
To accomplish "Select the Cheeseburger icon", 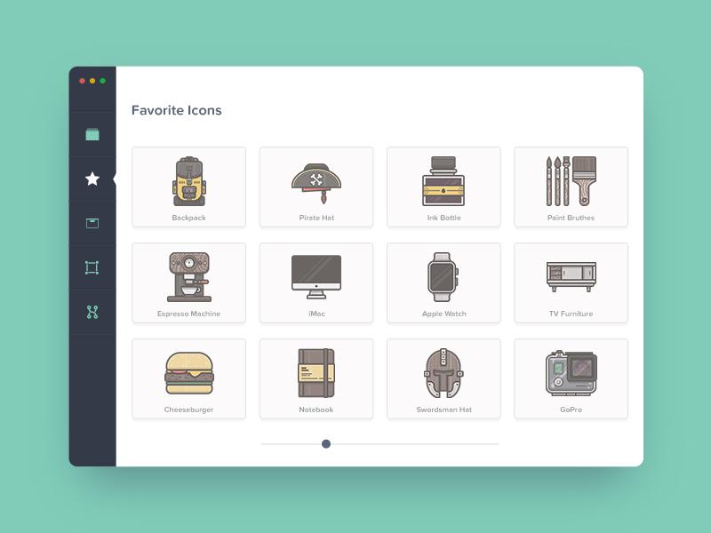I will coord(189,378).
